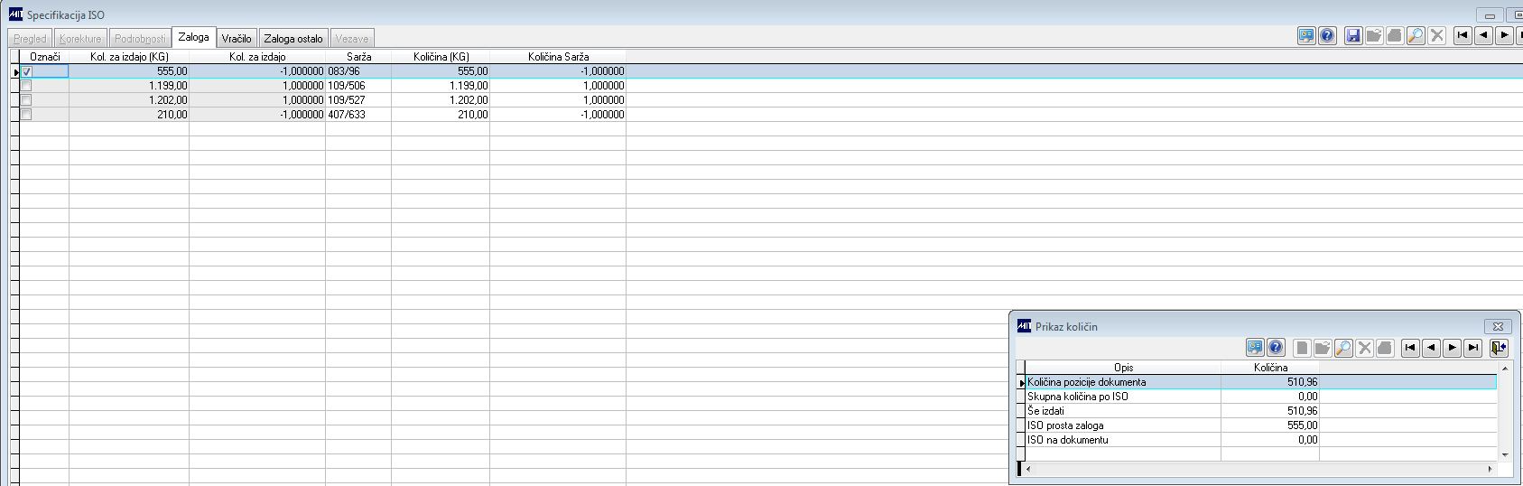
Task: Go to previous record in main toolbar
Action: pos(1483,36)
